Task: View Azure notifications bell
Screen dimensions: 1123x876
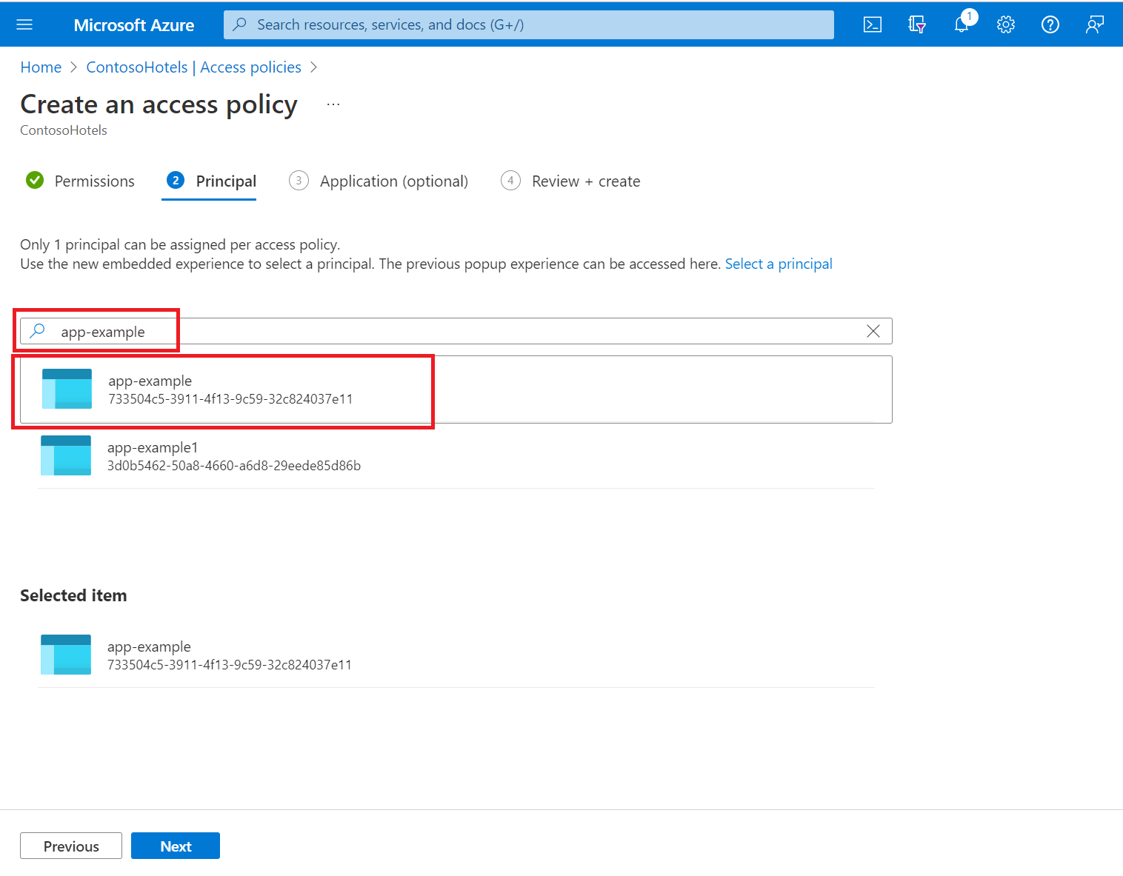Action: (961, 24)
